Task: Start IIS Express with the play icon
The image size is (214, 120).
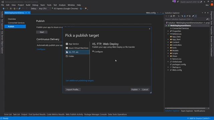Action: 52,8
